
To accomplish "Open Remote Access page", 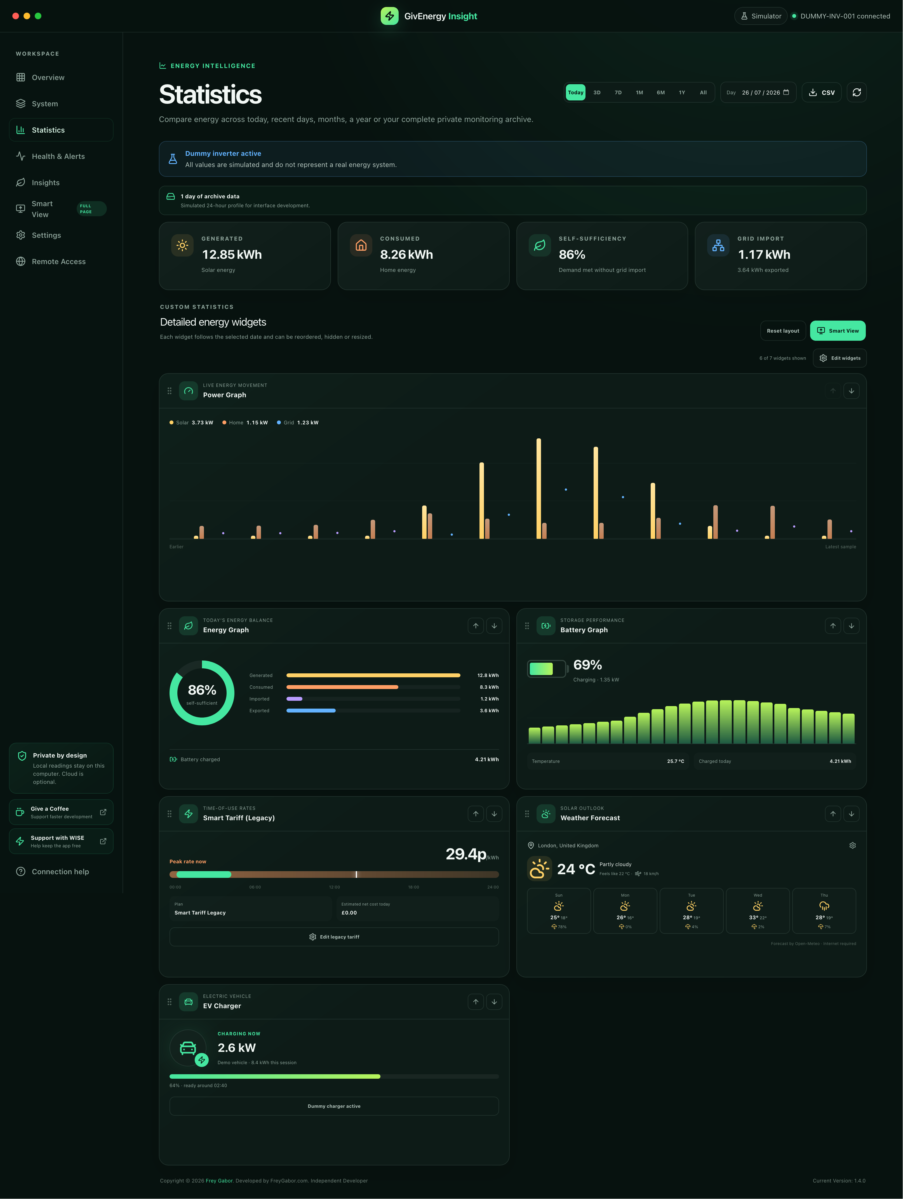I will [x=61, y=261].
